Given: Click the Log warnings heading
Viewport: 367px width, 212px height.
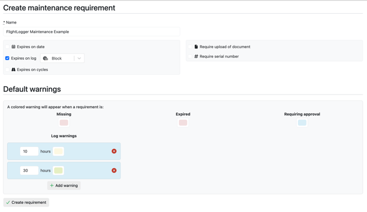Looking at the screenshot, I should (x=64, y=136).
